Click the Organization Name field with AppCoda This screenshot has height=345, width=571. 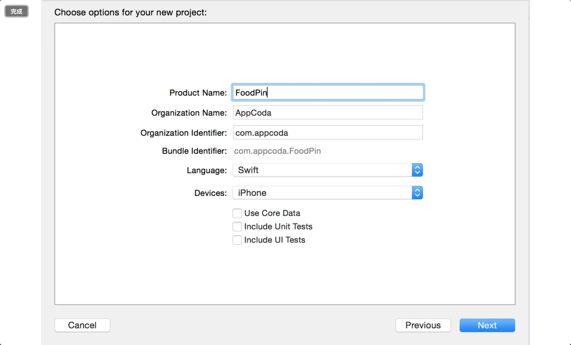(327, 113)
